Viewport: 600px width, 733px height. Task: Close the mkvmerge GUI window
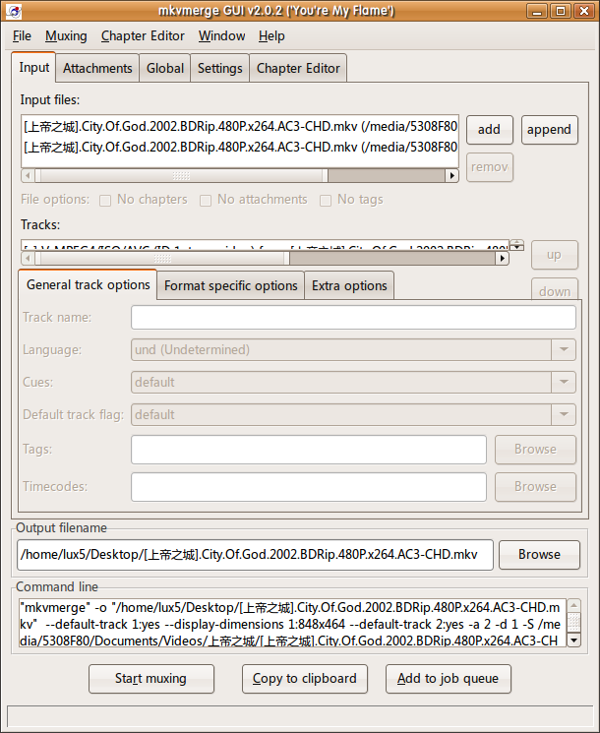[583, 10]
